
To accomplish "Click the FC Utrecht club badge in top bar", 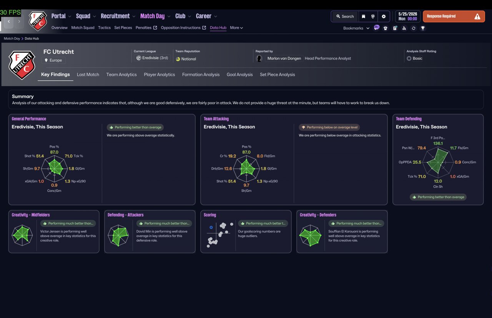I will coord(37,21).
